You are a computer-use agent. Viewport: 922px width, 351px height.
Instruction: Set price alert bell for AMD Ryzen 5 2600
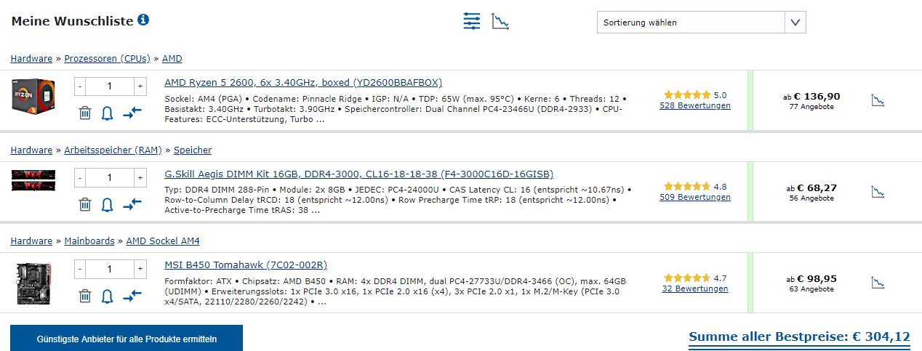tap(108, 113)
